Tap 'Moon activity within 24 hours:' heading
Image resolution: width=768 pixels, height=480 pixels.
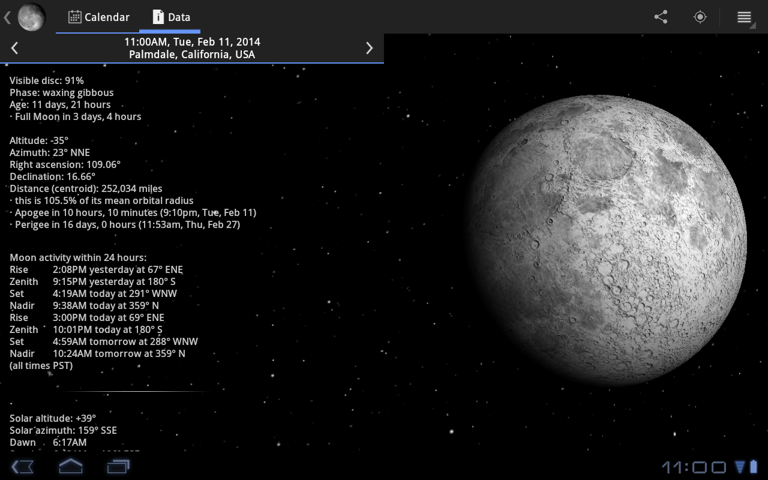(78, 257)
